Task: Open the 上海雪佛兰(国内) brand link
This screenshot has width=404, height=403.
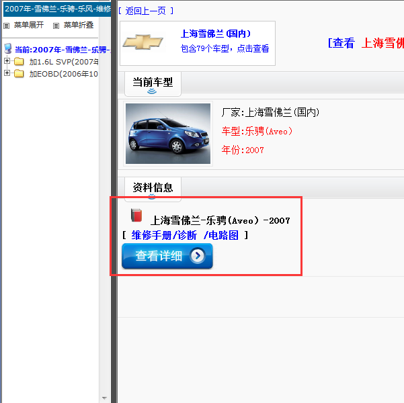Action: (216, 34)
